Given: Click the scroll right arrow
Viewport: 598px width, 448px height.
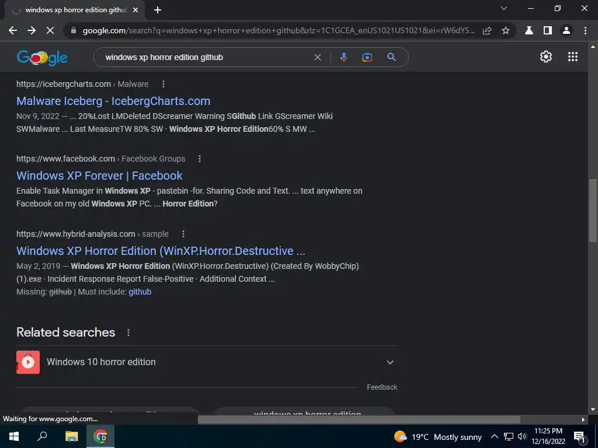Looking at the screenshot, I should pyautogui.click(x=583, y=419).
